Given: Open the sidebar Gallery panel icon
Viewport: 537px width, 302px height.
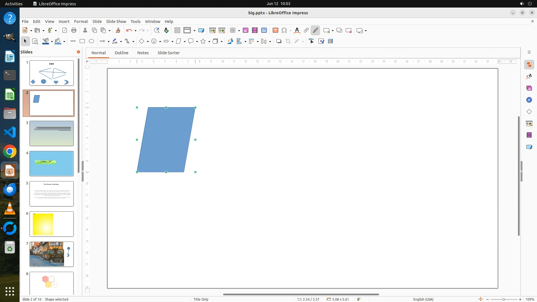Looking at the screenshot, I should point(529,88).
